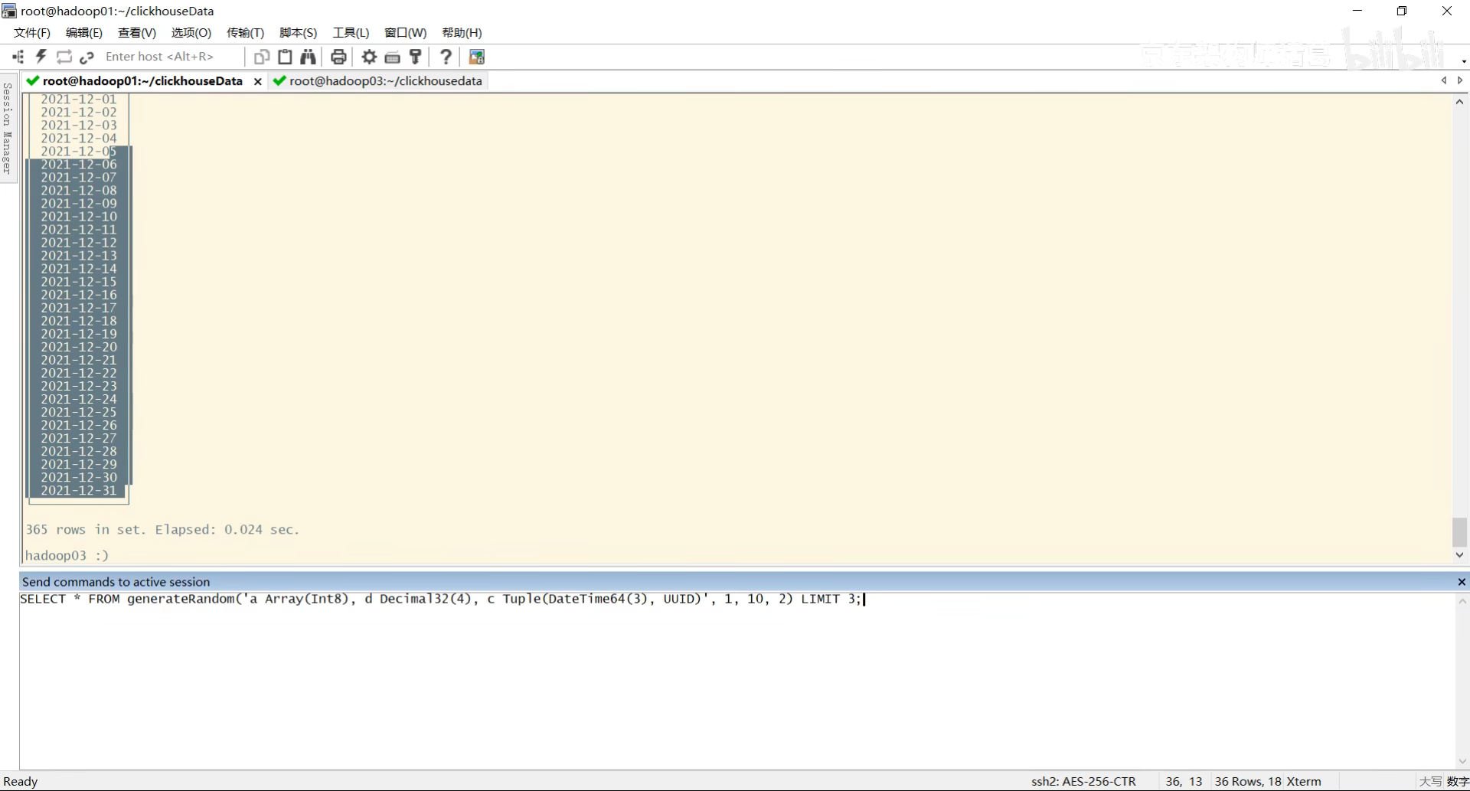Click the cursor position '36, 13' status

(1184, 782)
